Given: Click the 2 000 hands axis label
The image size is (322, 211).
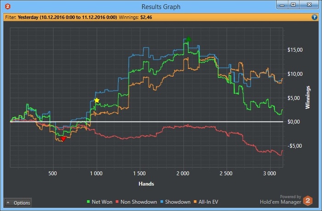Looking at the screenshot, I should click(x=183, y=173).
